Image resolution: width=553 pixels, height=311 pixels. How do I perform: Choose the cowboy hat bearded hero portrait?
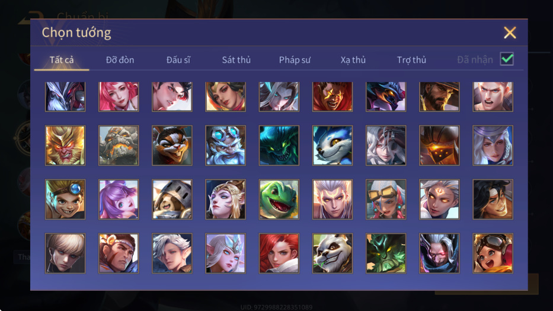[x=439, y=97]
